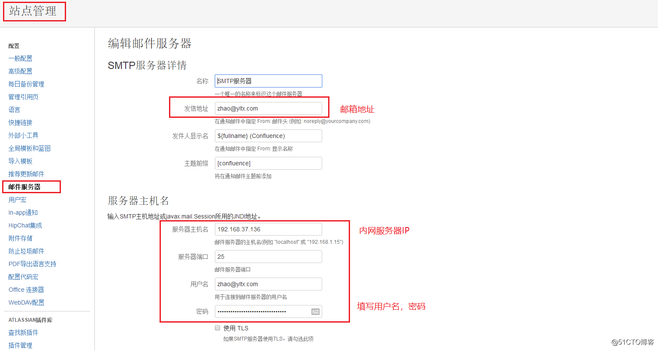Open Office 连接器 settings

coord(26,290)
